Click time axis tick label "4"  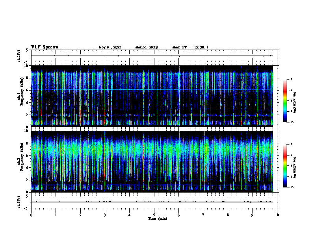pyautogui.click(x=130, y=215)
